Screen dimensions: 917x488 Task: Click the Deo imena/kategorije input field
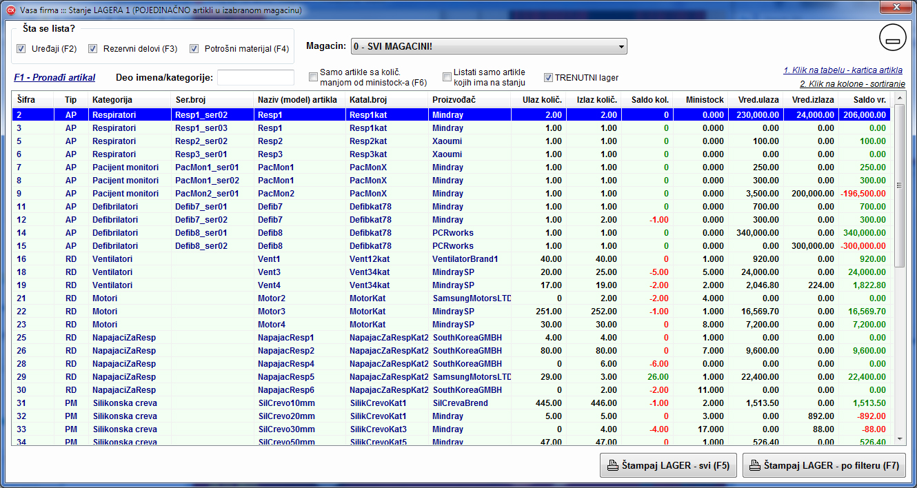256,77
